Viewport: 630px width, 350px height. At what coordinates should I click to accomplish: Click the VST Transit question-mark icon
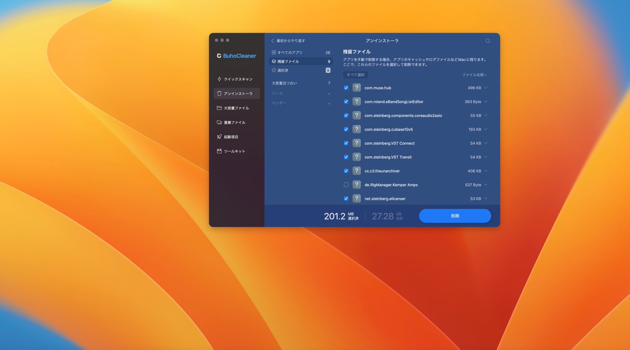tap(356, 157)
